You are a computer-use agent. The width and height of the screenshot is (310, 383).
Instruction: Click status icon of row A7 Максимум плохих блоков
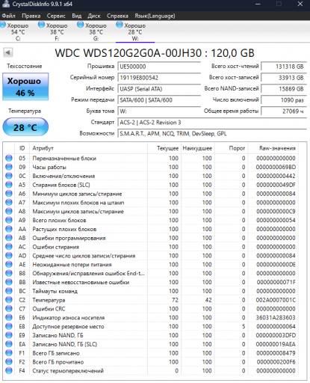click(x=9, y=203)
